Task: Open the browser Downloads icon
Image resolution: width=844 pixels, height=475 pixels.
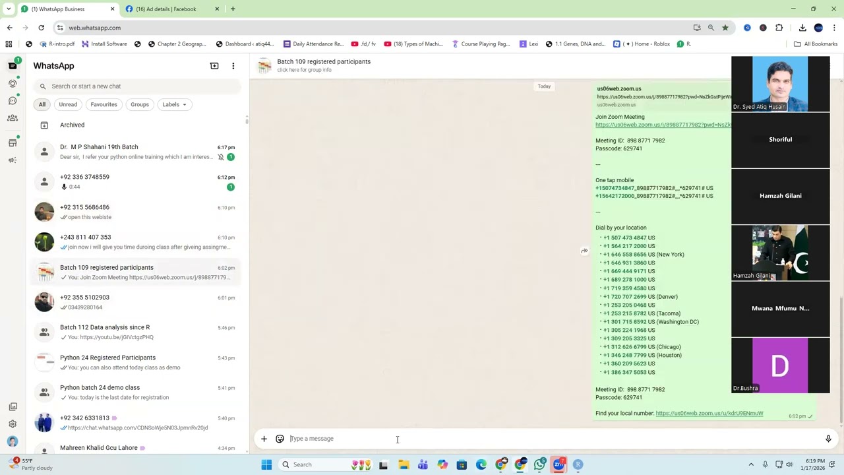Action: coord(802,28)
